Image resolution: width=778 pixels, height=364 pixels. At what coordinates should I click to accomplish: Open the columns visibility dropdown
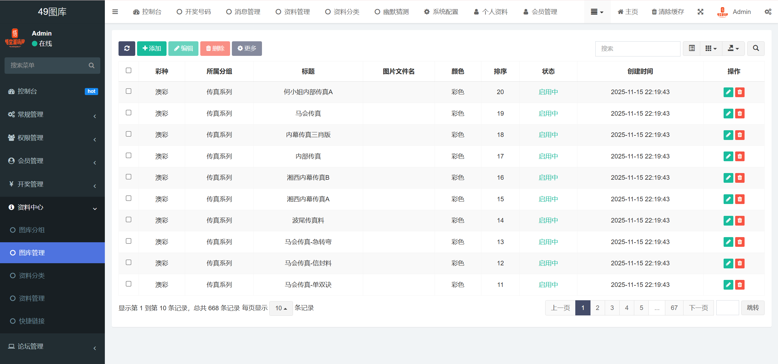pyautogui.click(x=711, y=48)
